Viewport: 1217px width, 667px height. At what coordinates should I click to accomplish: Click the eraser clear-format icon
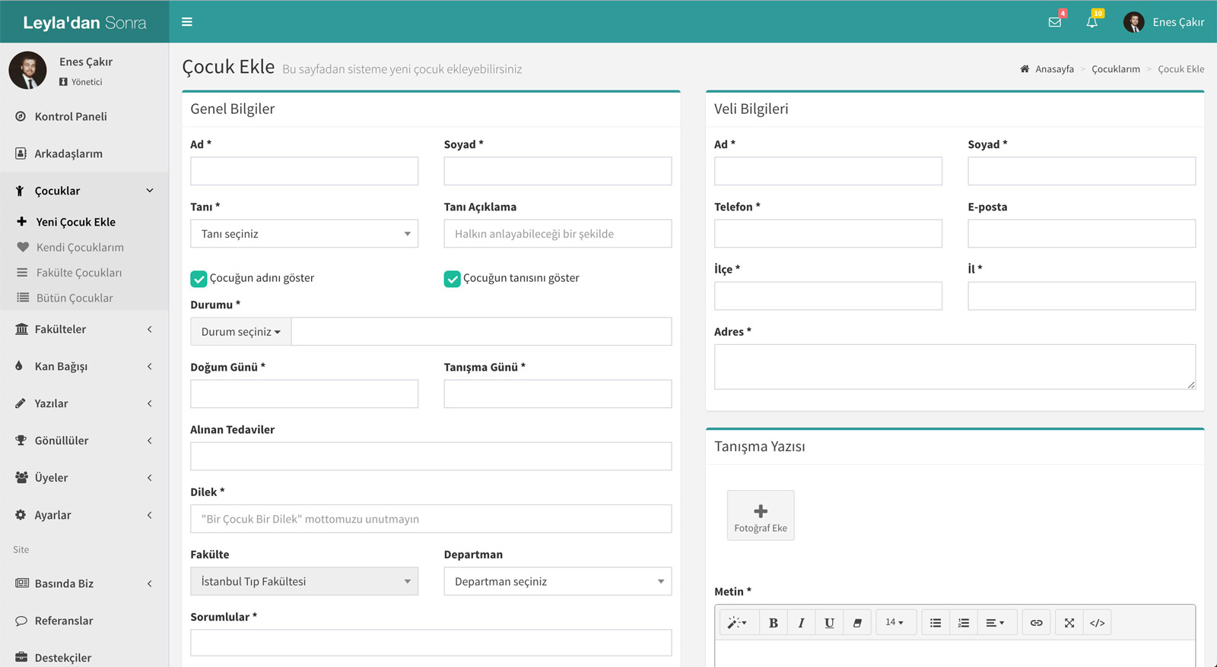click(x=857, y=623)
